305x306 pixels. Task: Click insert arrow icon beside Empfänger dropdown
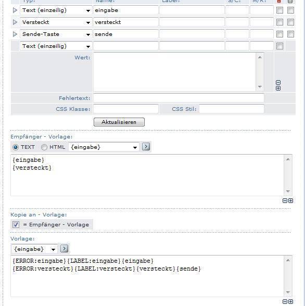[146, 146]
